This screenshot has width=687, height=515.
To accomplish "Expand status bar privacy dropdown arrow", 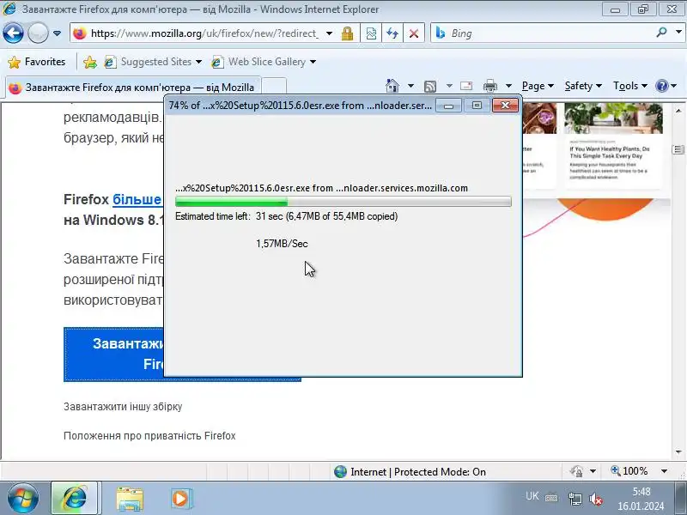I will pyautogui.click(x=593, y=471).
